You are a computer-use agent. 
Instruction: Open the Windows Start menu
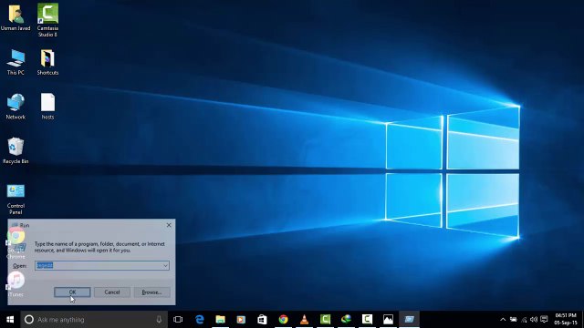(10, 320)
